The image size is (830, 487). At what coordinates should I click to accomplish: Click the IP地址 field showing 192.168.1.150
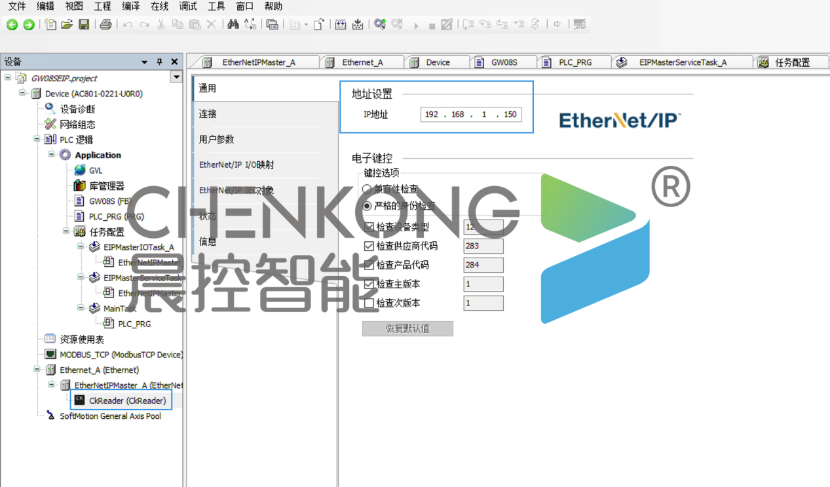point(471,114)
